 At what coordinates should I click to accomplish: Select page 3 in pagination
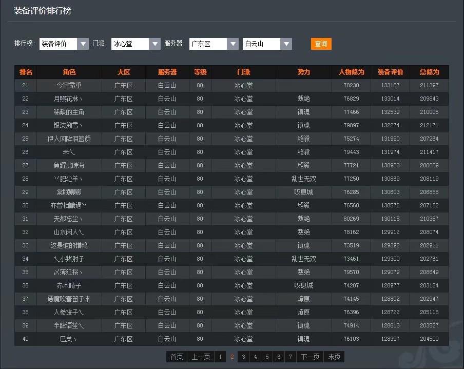[x=243, y=357]
